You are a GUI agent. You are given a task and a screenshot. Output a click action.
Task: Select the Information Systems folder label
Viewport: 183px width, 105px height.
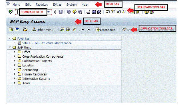tap(36, 79)
